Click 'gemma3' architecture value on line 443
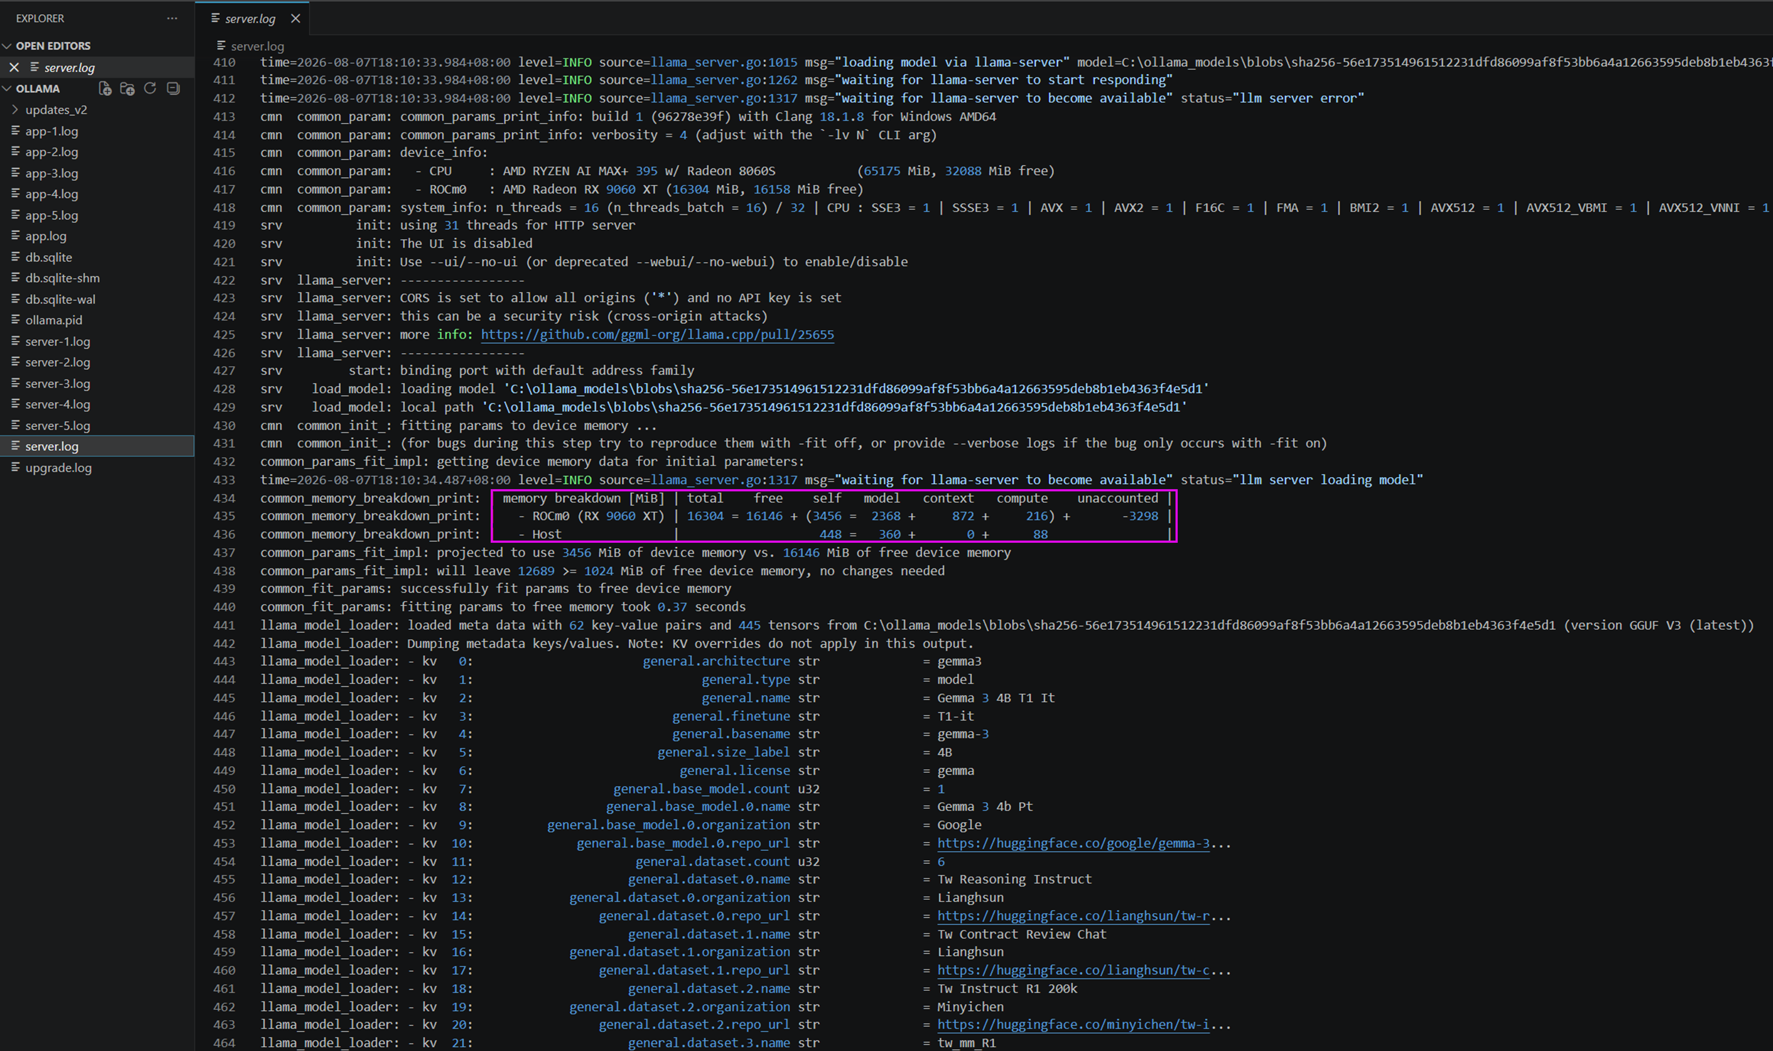 pyautogui.click(x=959, y=662)
